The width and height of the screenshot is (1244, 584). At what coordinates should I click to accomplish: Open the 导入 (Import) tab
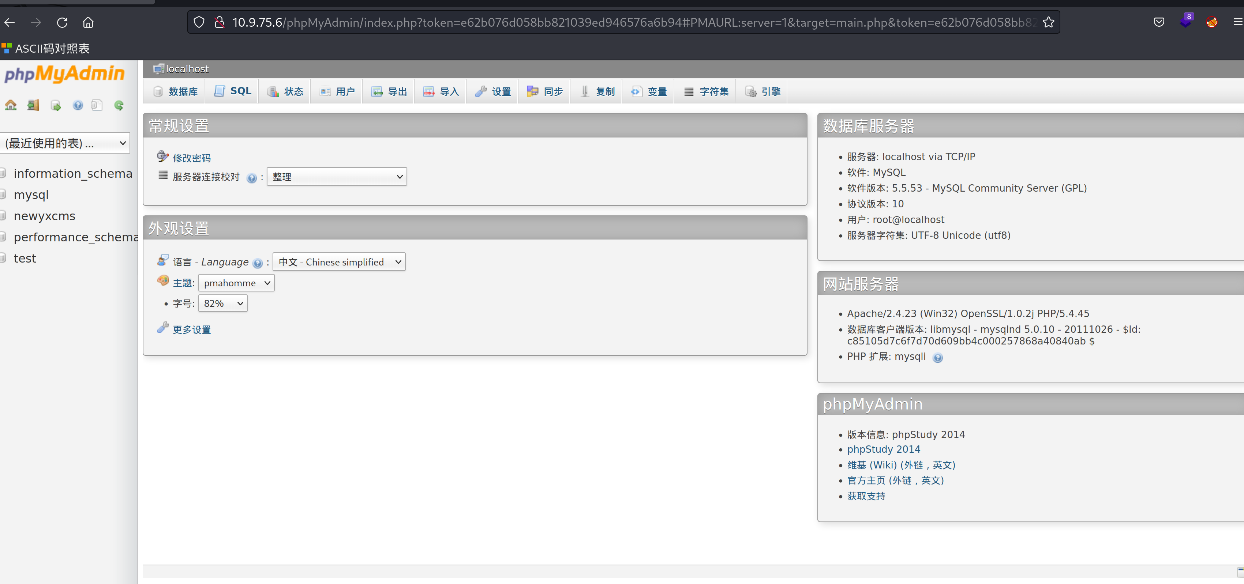tap(441, 92)
